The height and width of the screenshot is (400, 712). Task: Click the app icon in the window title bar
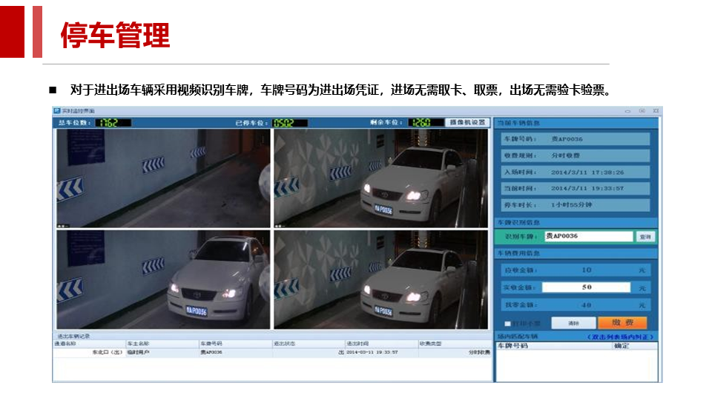(x=56, y=111)
